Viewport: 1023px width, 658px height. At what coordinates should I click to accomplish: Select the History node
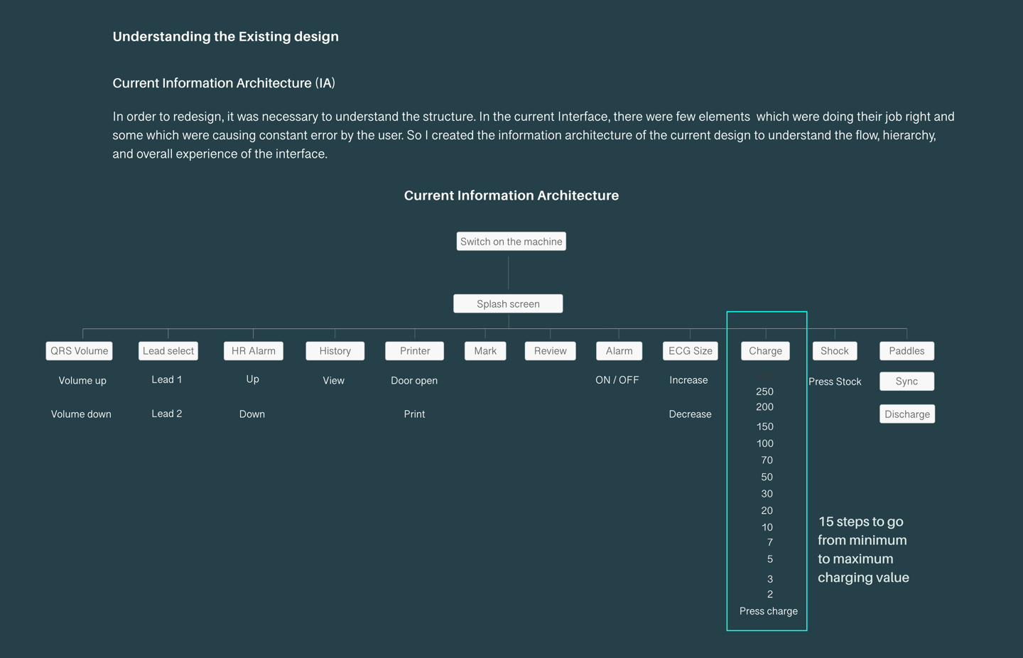(335, 351)
